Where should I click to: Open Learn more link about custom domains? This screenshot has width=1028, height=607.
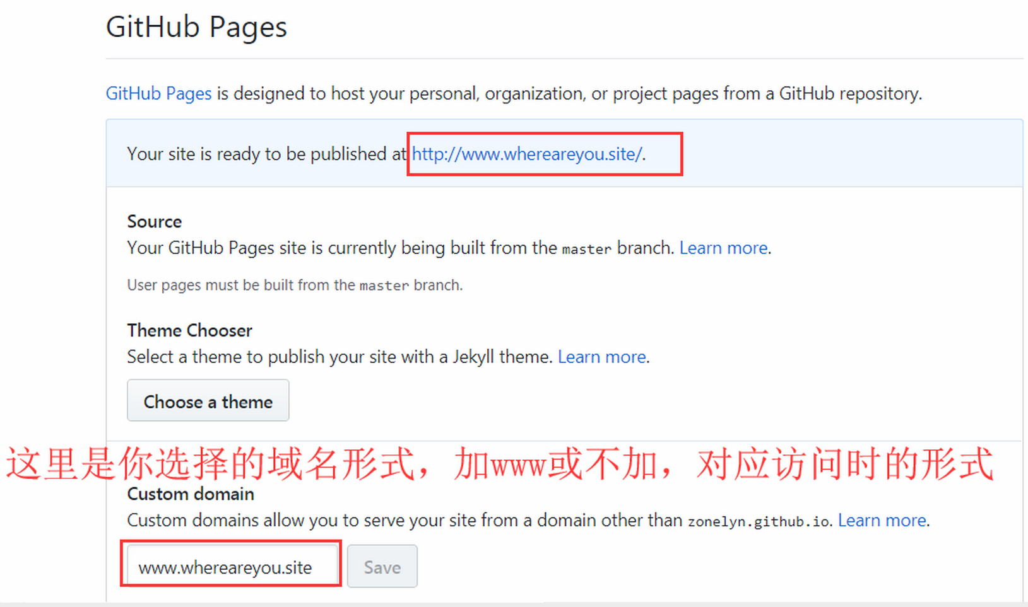882,520
